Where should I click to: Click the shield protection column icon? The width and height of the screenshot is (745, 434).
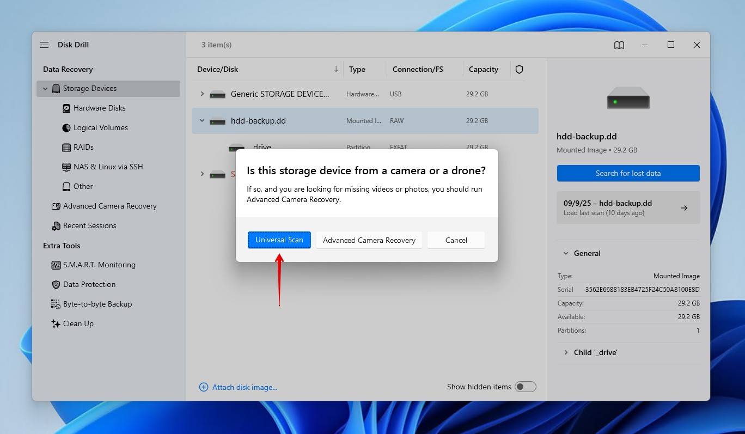[x=519, y=70]
